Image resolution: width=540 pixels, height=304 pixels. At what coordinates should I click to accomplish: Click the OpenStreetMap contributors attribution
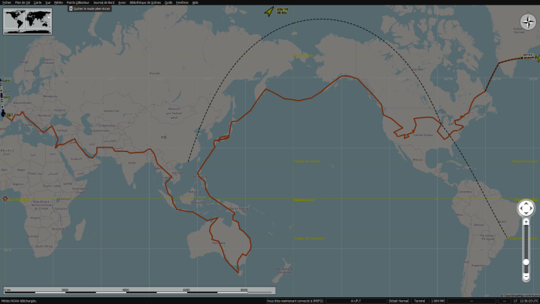(520, 296)
